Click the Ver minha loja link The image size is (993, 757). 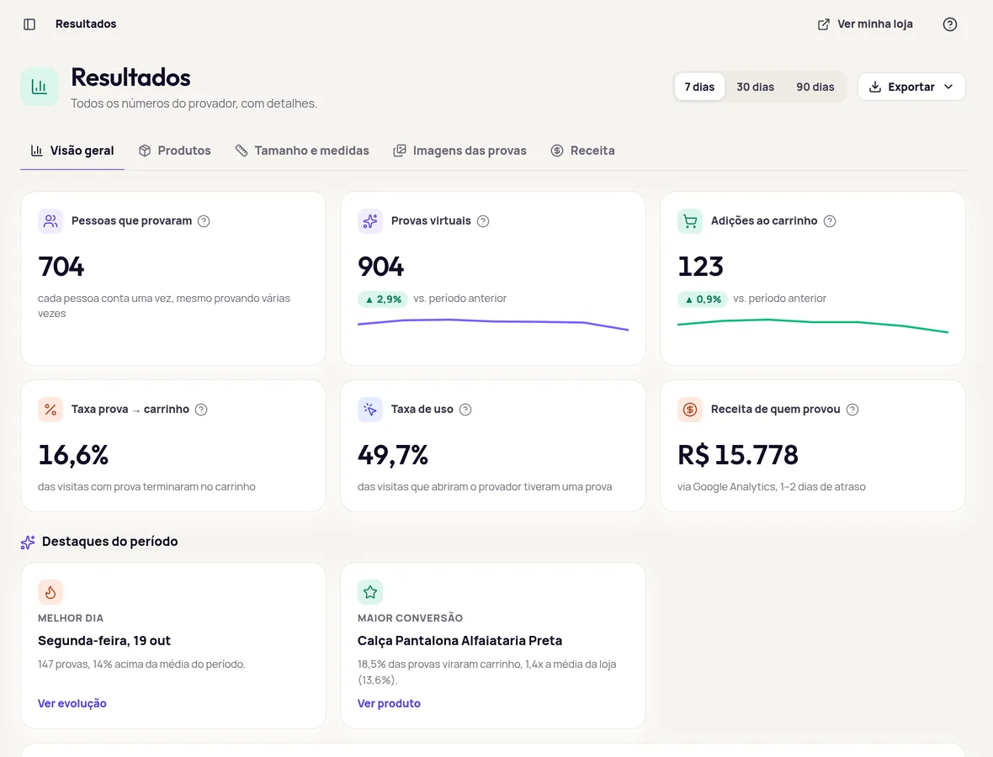(865, 24)
